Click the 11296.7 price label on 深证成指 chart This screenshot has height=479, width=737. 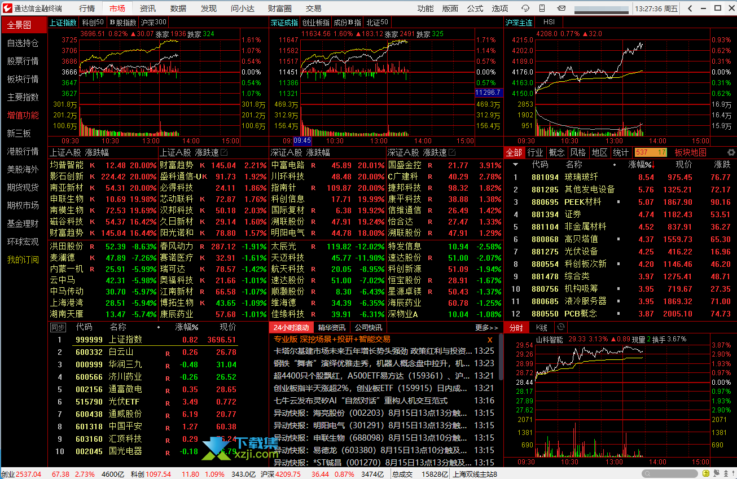tap(488, 92)
